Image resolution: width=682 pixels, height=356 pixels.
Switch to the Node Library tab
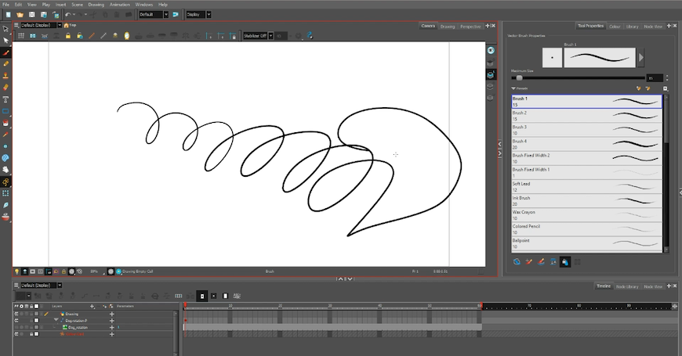627,286
